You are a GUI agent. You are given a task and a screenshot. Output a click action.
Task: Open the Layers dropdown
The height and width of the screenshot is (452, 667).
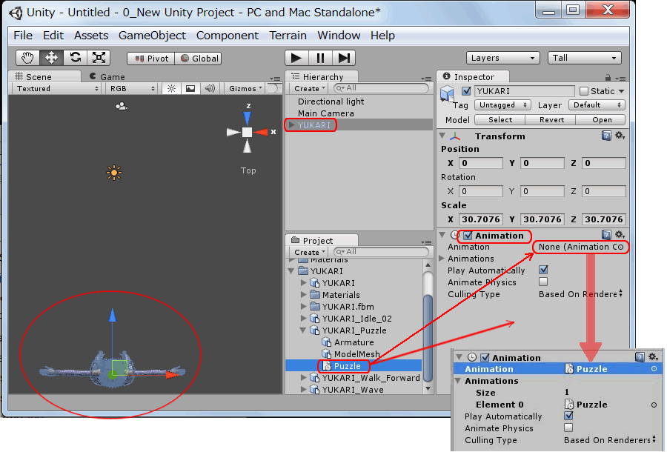[x=503, y=58]
